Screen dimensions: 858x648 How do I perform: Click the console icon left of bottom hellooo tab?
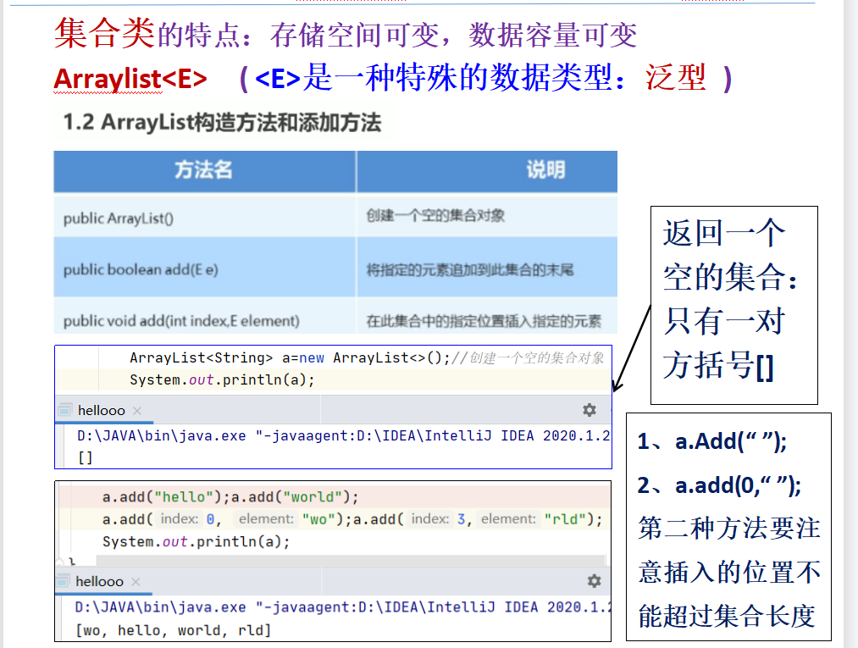63,582
